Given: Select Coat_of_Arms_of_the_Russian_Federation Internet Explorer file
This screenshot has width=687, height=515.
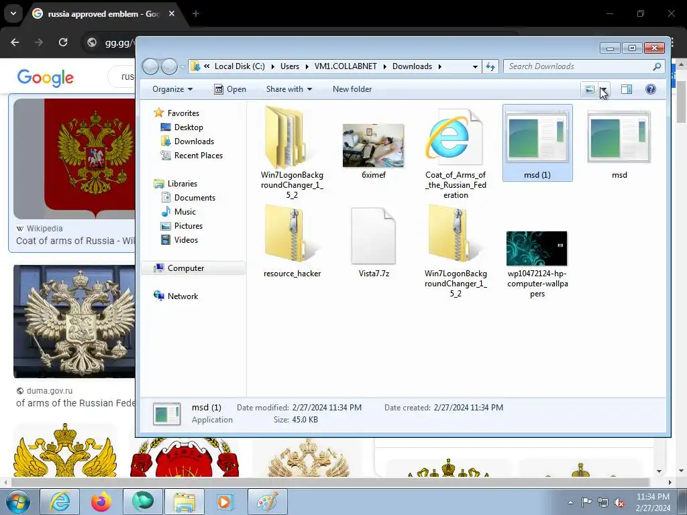Looking at the screenshot, I should pyautogui.click(x=456, y=154).
